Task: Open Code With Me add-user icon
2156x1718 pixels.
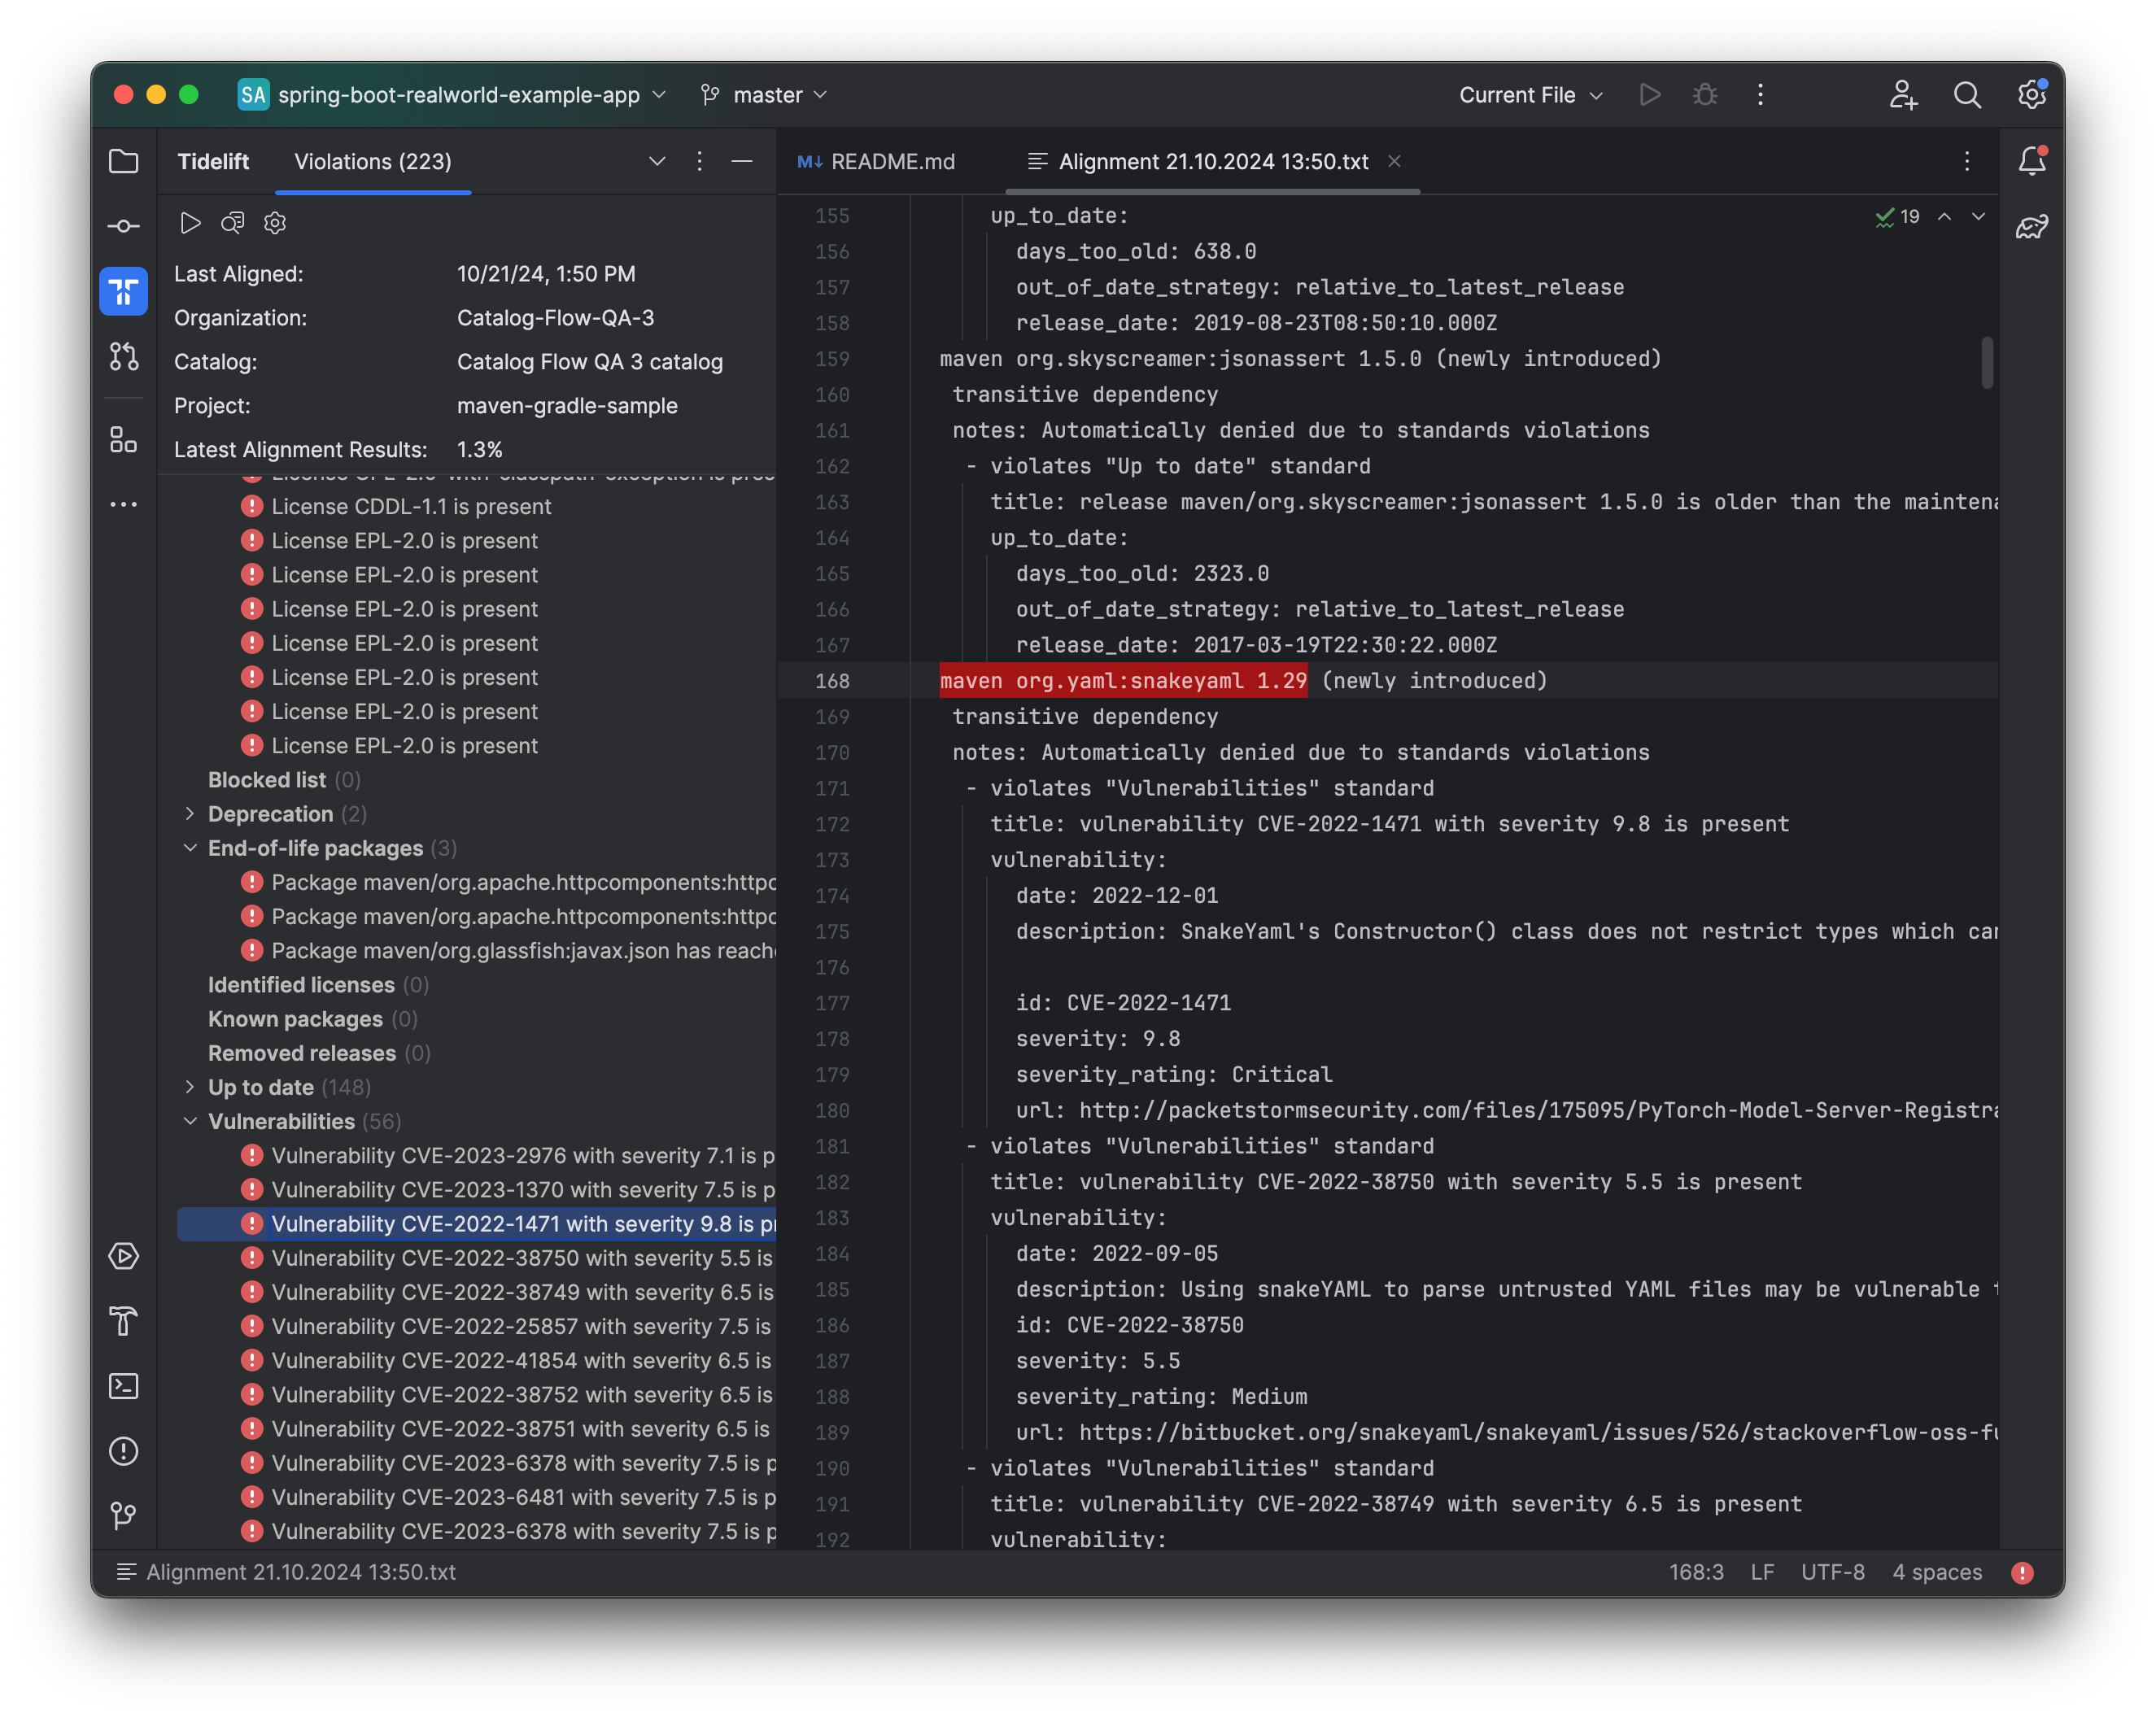Action: click(x=1903, y=95)
